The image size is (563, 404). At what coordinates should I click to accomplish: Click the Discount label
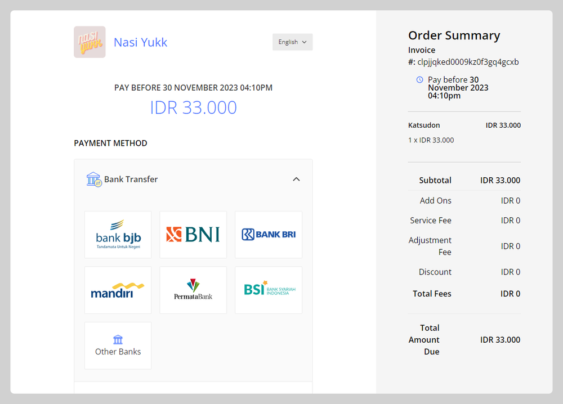[435, 272]
